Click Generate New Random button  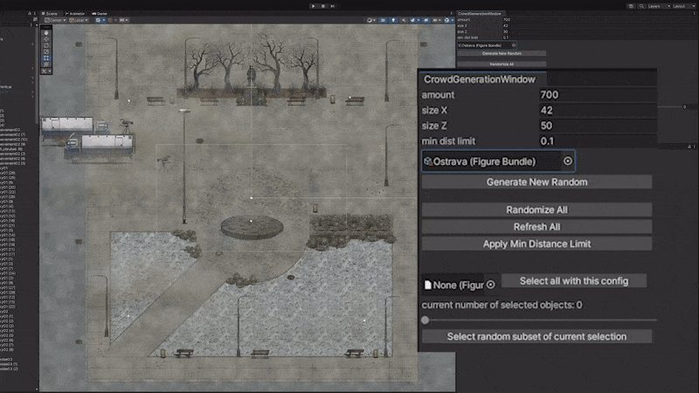[x=536, y=182]
